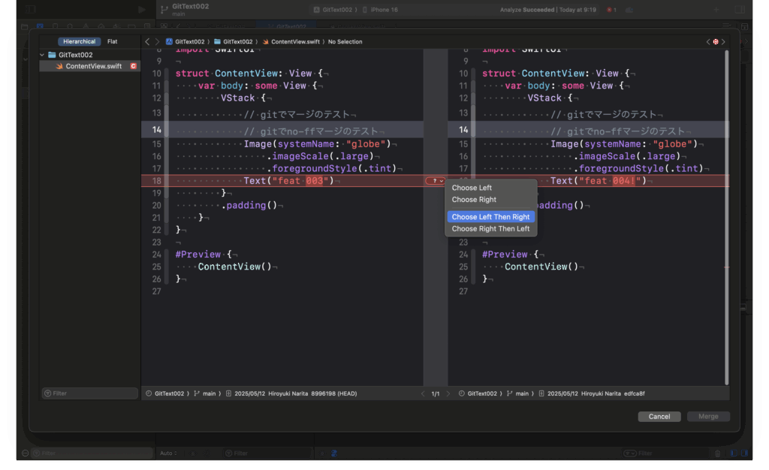
Task: Select the right commit edfca8f
Action: coord(592,393)
